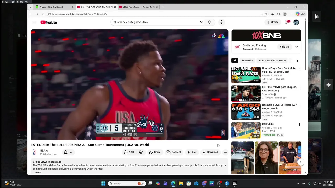Viewport: 335px width, 188px height.
Task: Open the tab search dropdown arrow
Action: 31,7
